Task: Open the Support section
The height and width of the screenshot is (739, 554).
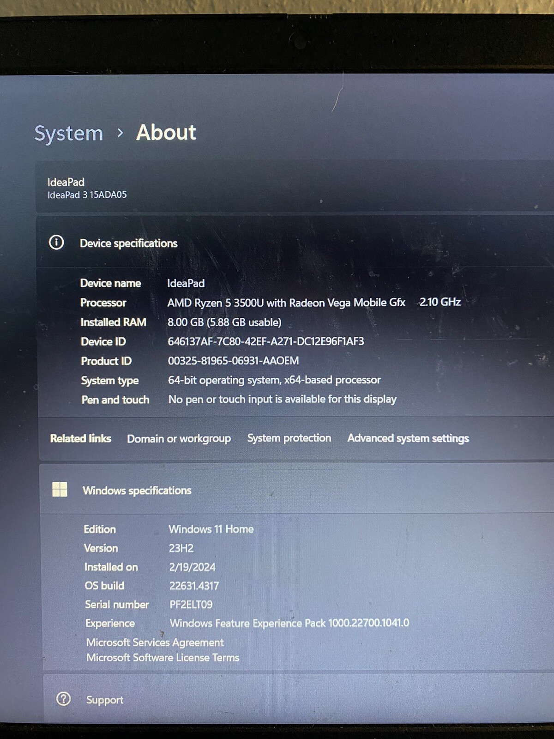Action: (298, 699)
